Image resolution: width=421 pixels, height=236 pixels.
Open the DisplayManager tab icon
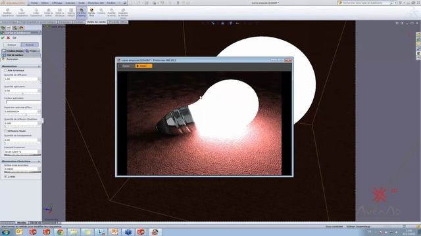click(x=21, y=28)
